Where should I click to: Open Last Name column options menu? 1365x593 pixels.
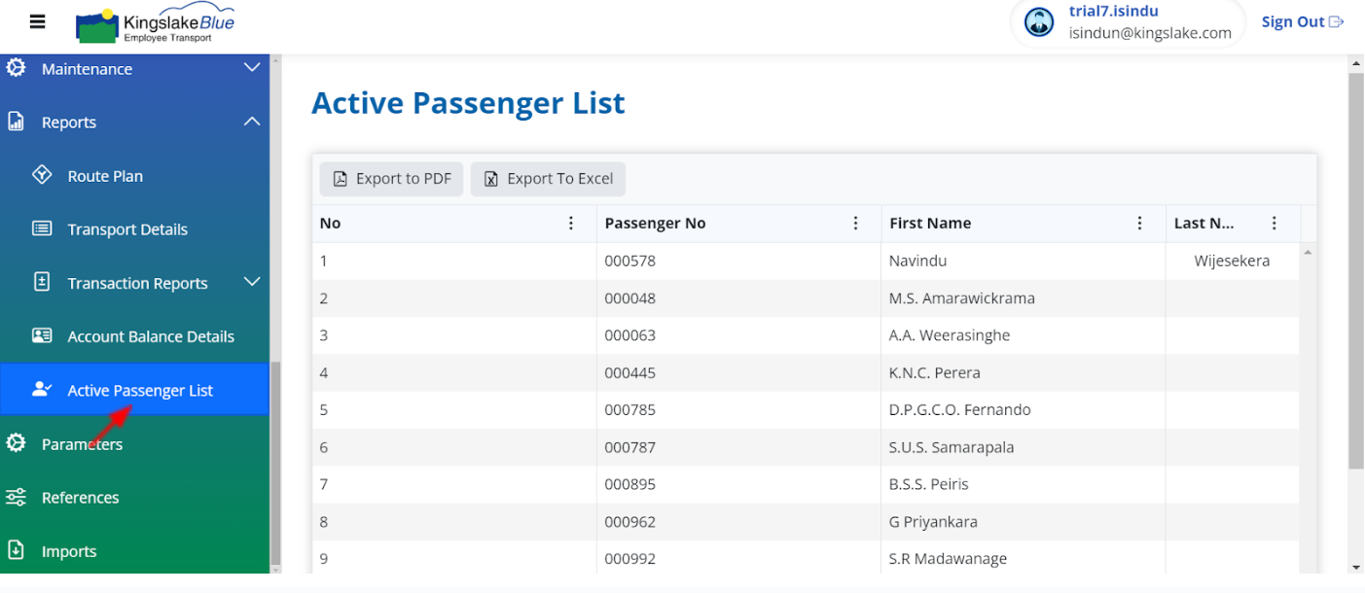1275,224
